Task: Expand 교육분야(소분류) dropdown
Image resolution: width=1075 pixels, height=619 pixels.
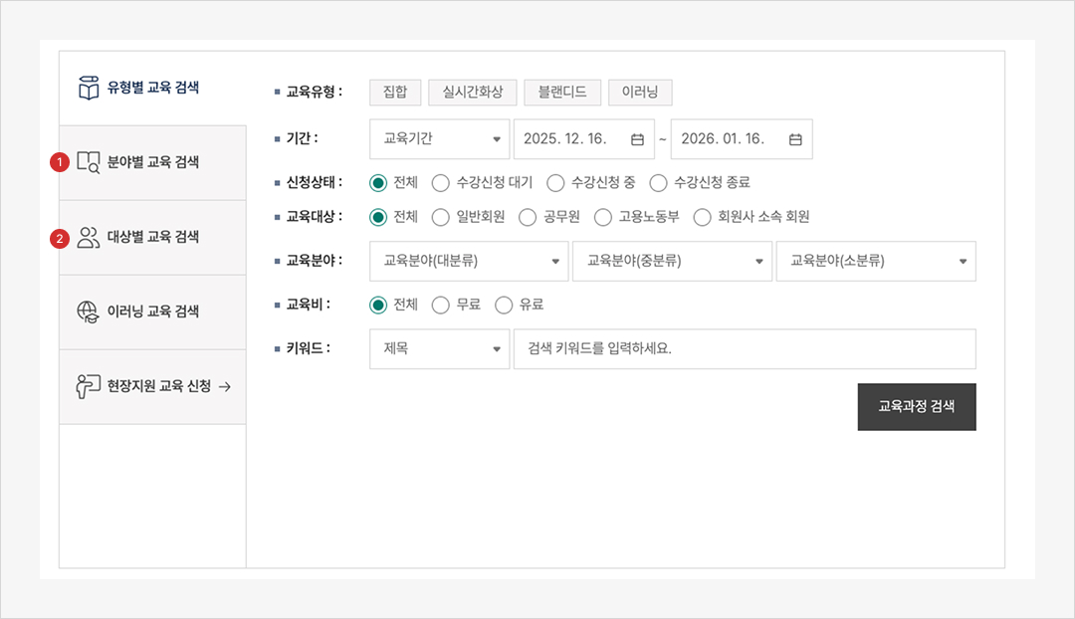Action: tap(876, 261)
